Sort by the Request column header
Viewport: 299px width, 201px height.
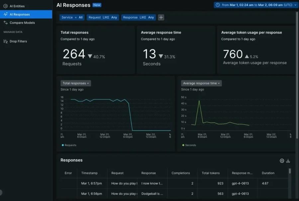(117, 173)
